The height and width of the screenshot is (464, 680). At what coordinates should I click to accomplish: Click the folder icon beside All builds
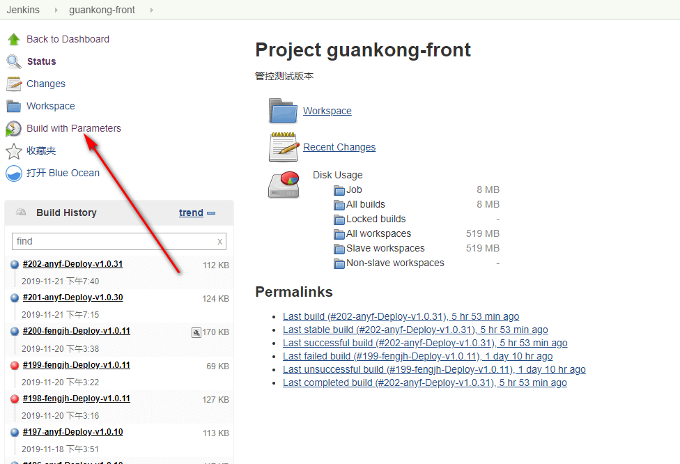pyautogui.click(x=339, y=205)
